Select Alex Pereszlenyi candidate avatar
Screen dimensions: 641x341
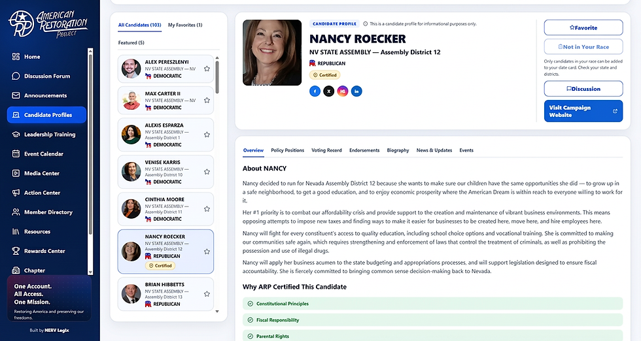[x=131, y=69]
